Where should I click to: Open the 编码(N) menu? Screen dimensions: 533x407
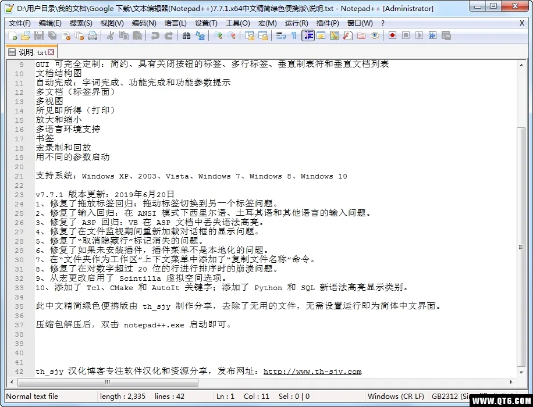pos(144,23)
